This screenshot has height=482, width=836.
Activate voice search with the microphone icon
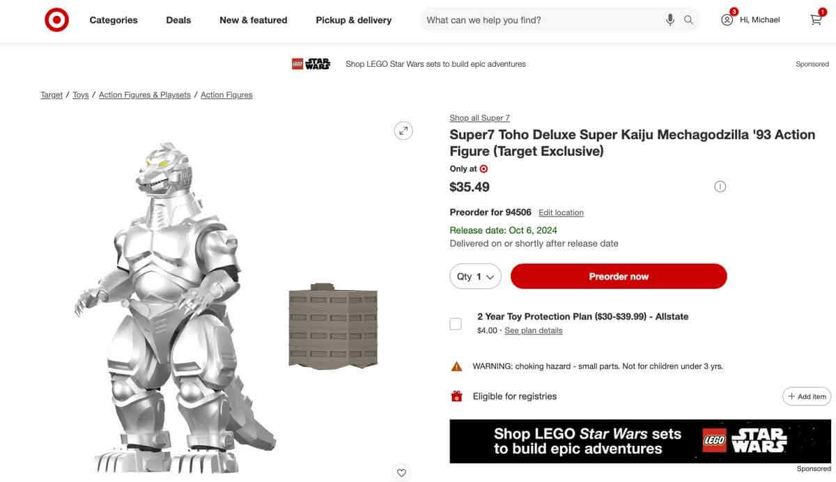point(669,19)
